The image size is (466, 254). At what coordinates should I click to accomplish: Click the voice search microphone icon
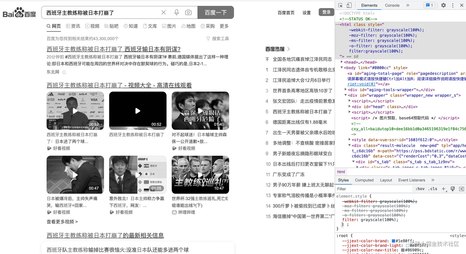[x=177, y=12]
